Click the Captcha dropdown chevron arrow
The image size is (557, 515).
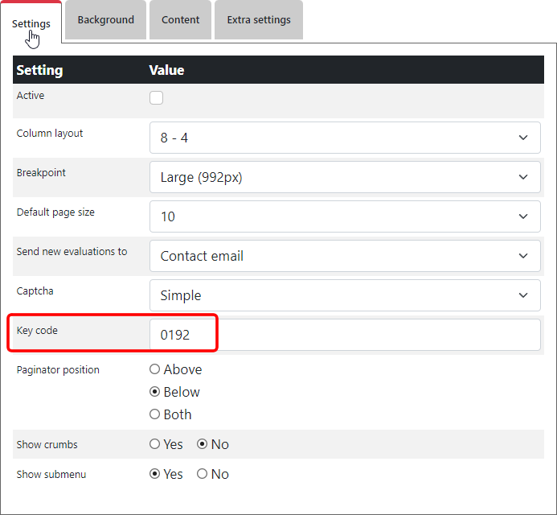click(x=523, y=295)
